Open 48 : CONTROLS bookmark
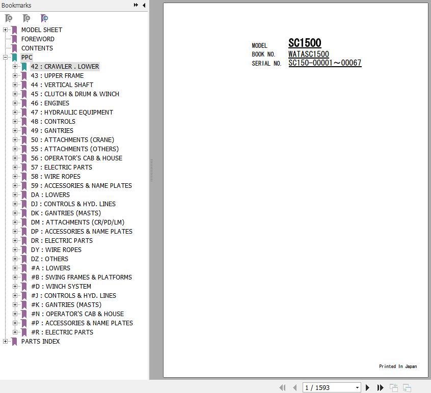Image resolution: width=431 pixels, height=393 pixels. click(x=53, y=121)
